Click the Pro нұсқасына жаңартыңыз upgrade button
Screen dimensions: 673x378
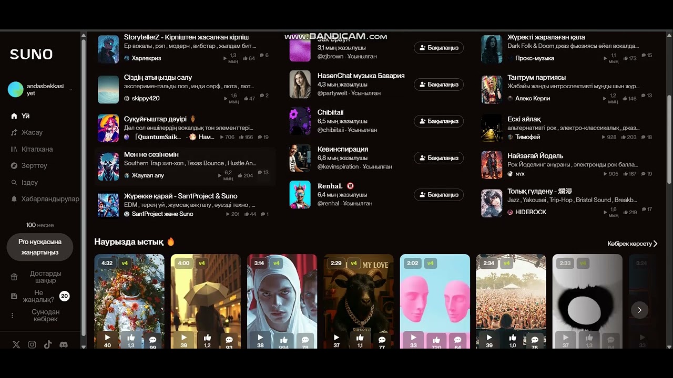[x=40, y=247]
